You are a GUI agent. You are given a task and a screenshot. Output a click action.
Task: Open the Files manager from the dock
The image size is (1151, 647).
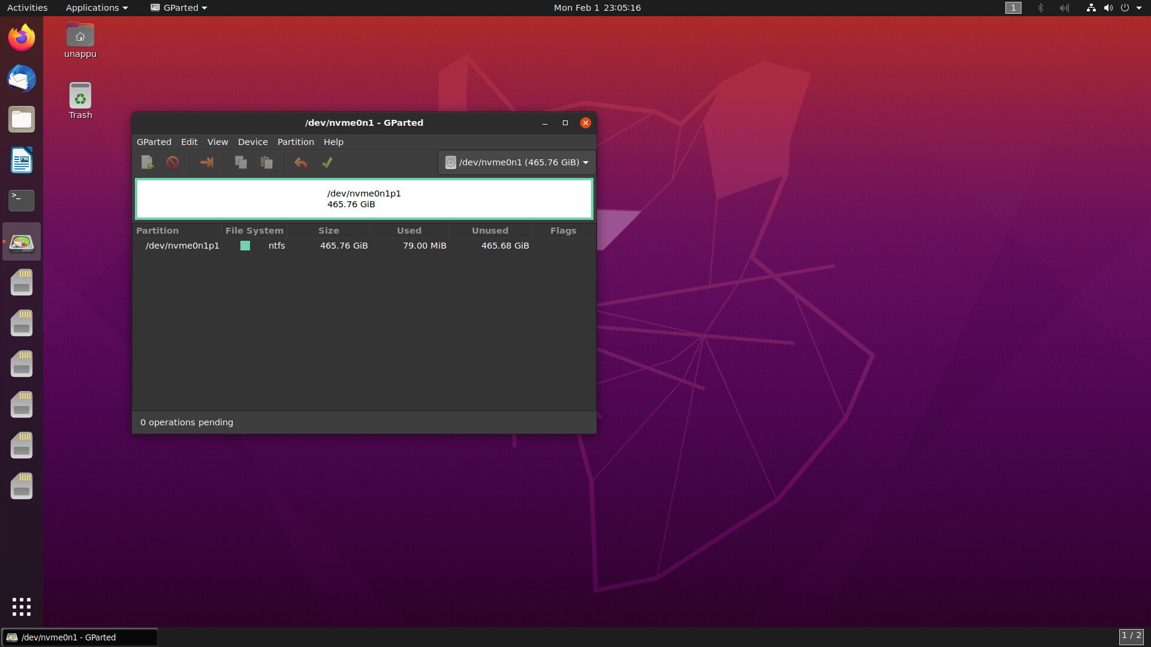(22, 119)
